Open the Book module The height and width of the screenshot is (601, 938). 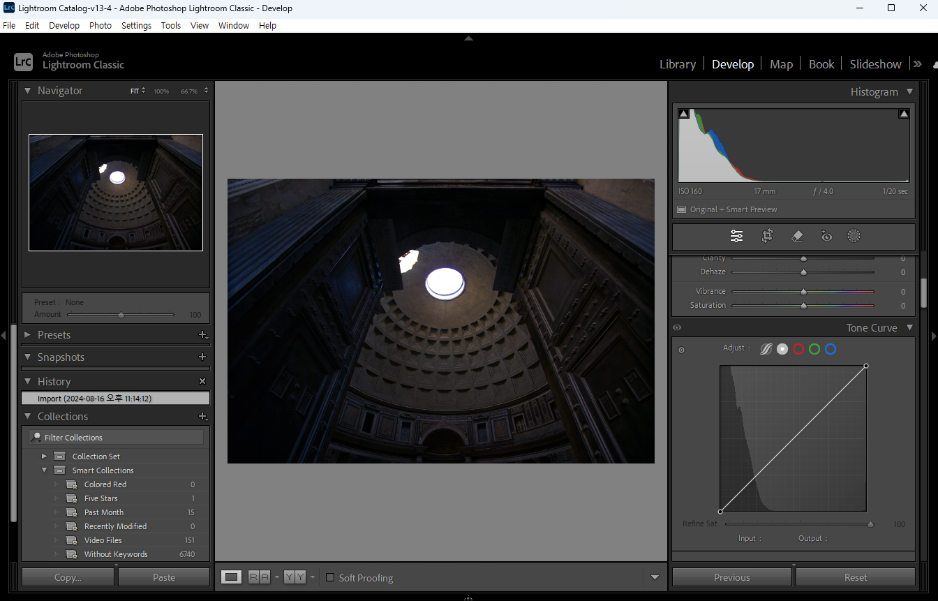pos(821,64)
